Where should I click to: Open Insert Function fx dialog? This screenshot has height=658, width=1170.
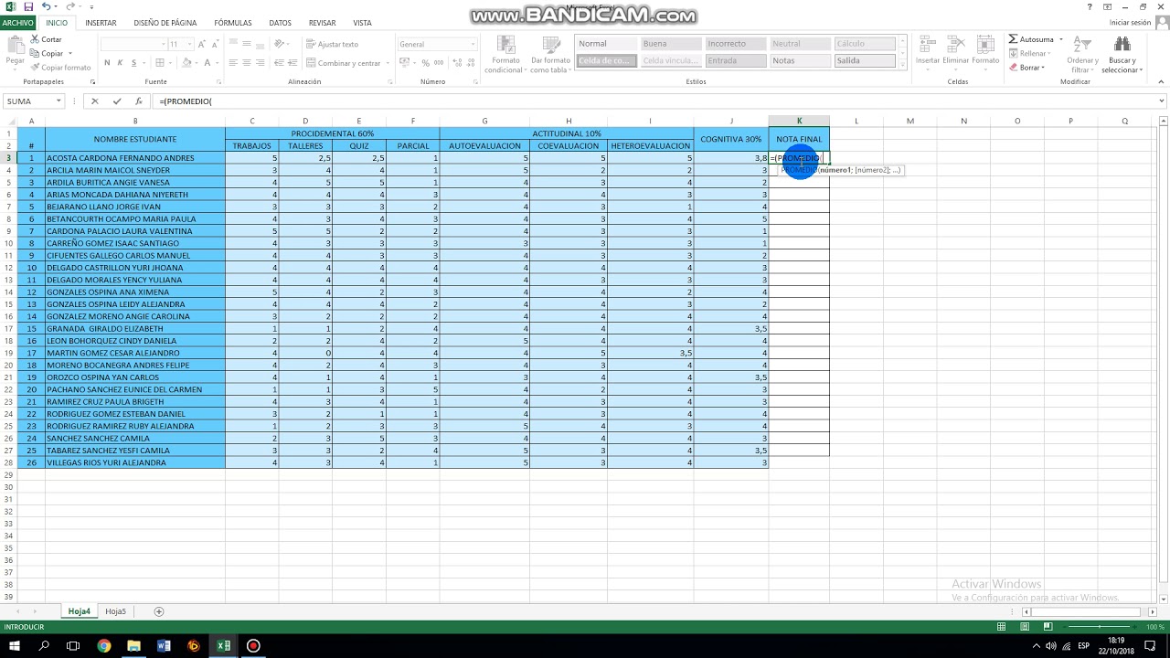point(138,101)
